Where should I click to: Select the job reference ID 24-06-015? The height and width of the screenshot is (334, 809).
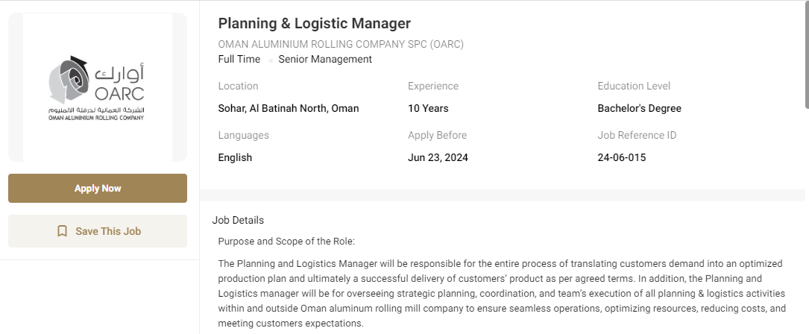(x=622, y=157)
